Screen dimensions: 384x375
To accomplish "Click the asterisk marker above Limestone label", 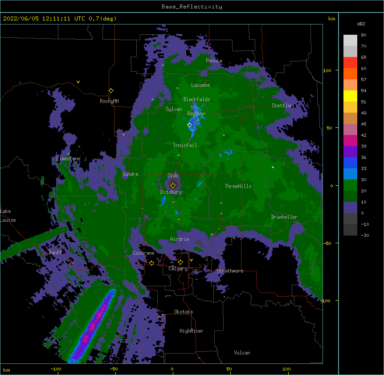I will [68, 154].
